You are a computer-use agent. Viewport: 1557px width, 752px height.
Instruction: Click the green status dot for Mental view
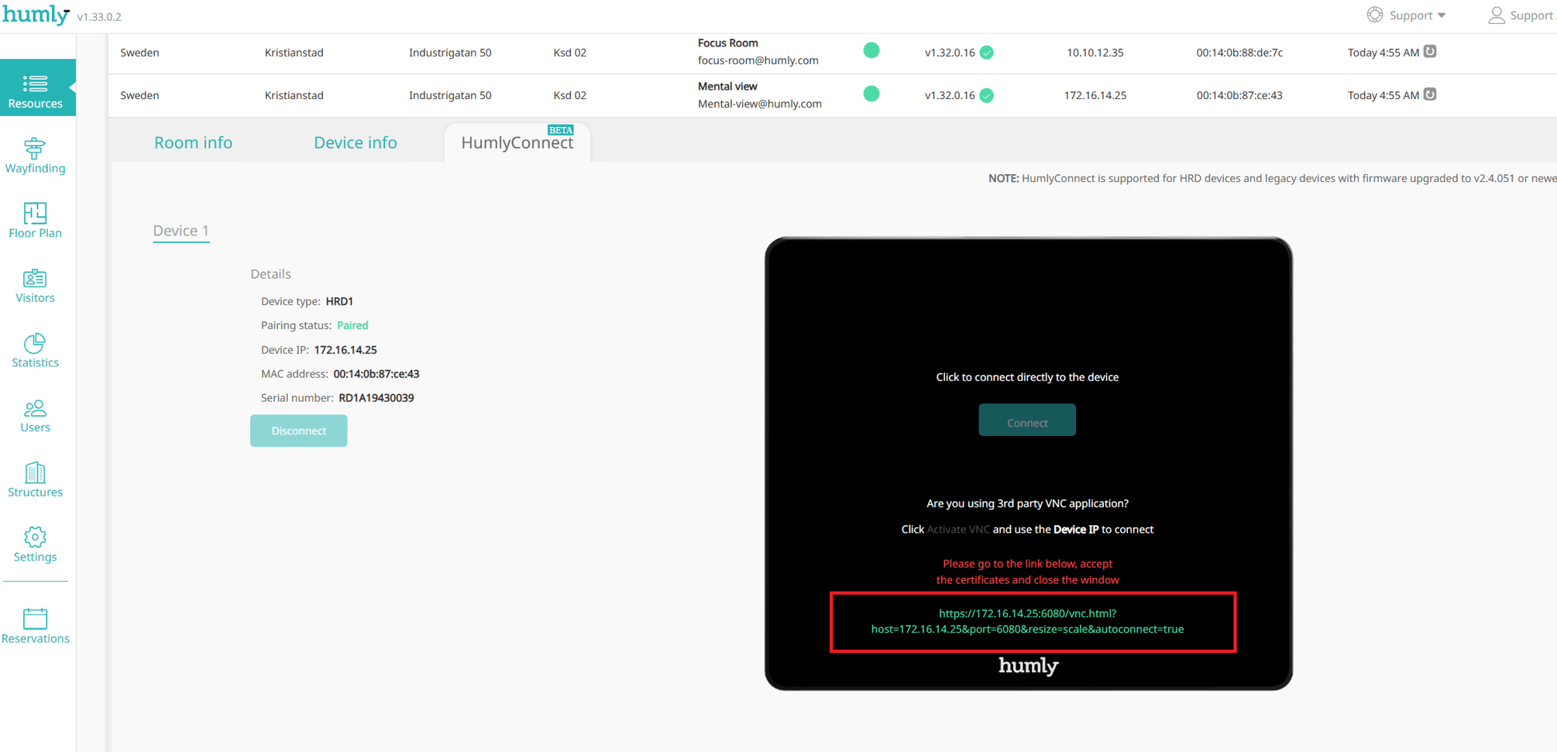pyautogui.click(x=871, y=94)
